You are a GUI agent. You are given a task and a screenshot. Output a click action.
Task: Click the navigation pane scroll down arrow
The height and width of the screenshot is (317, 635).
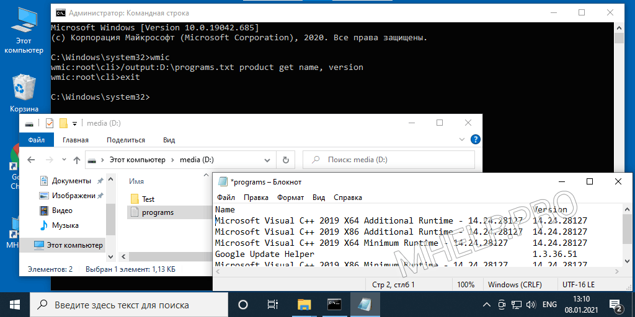(110, 257)
